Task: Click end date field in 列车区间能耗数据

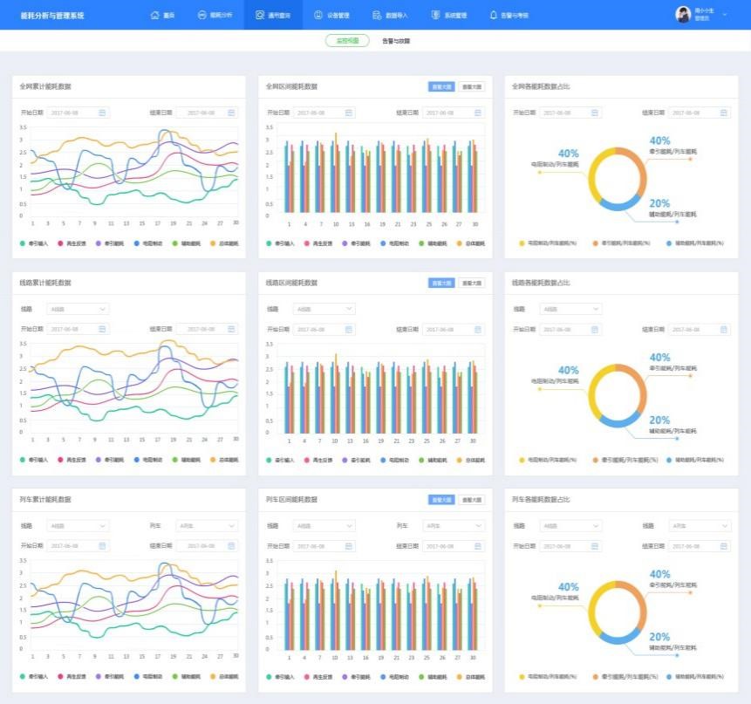Action: pos(453,546)
